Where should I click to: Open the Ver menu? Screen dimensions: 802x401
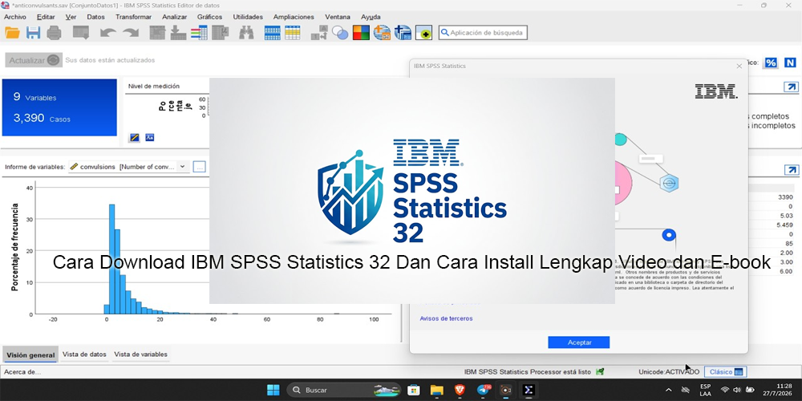coord(71,17)
